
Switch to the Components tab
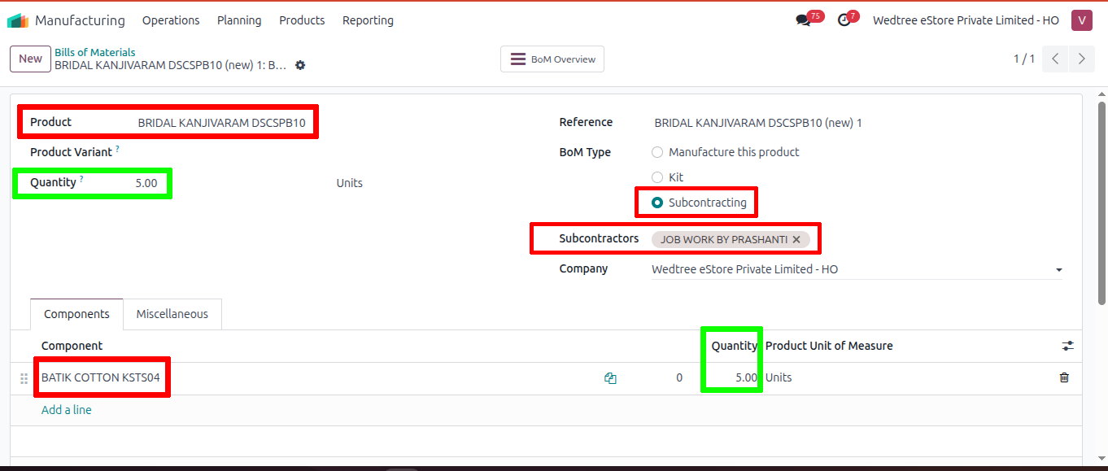(76, 314)
